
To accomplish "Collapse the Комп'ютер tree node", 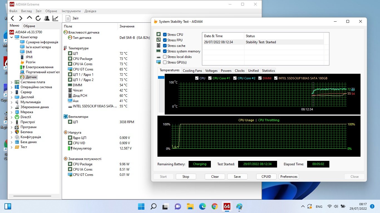I will (11, 37).
